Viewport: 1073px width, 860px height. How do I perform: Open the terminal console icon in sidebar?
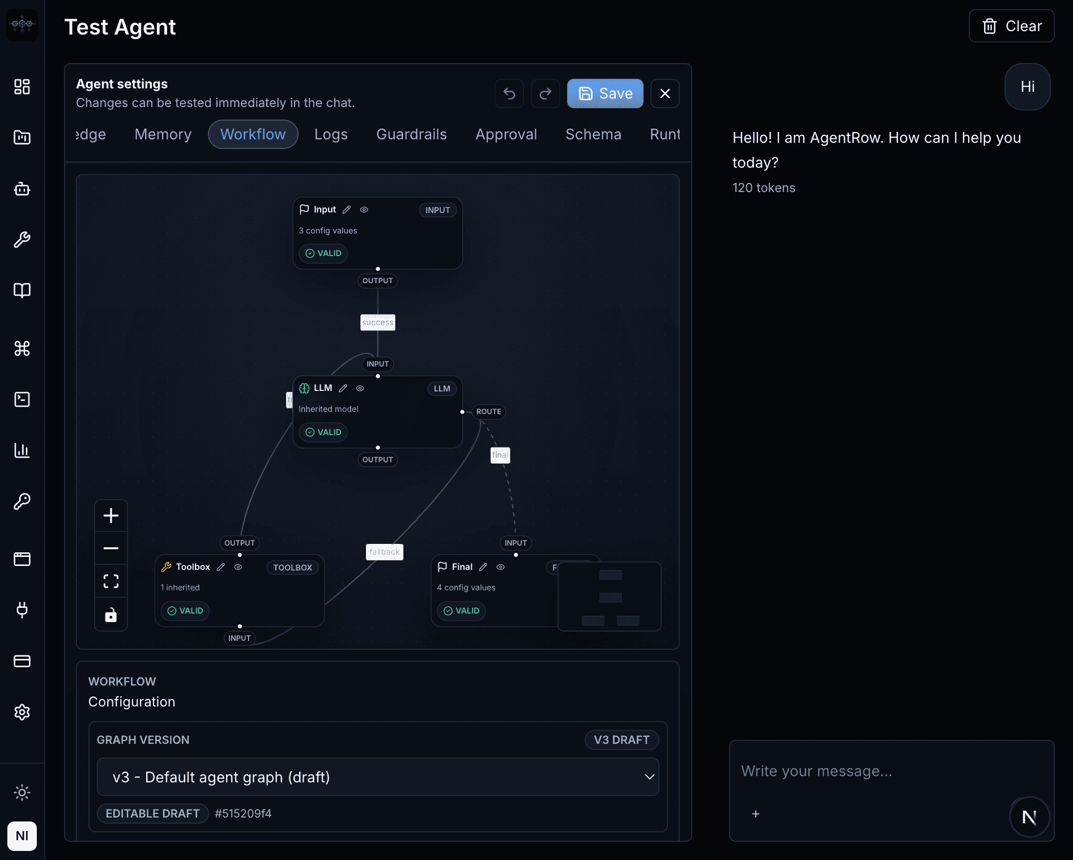coord(22,399)
